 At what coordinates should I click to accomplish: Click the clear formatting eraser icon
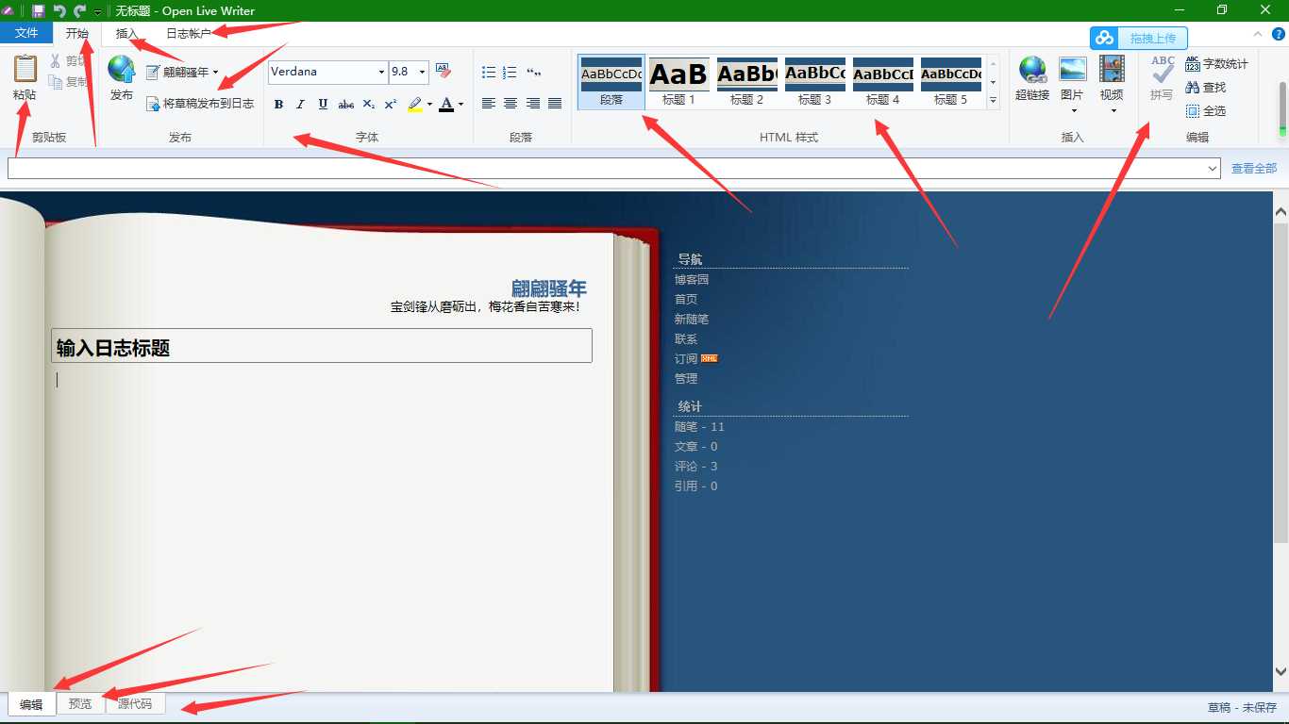444,72
